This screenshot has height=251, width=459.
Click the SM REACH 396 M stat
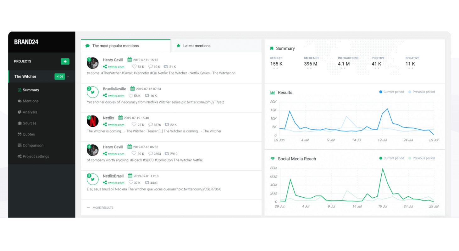(311, 61)
